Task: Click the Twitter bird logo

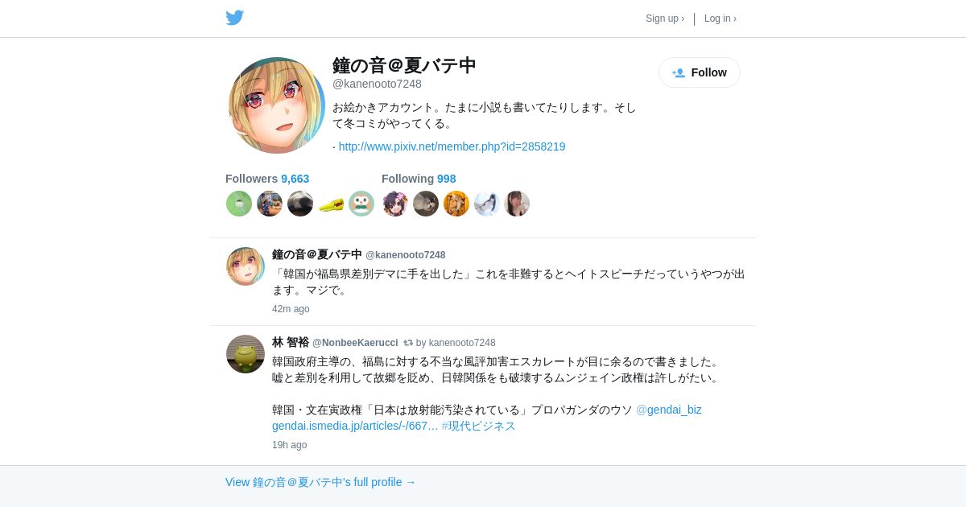Action: (234, 18)
